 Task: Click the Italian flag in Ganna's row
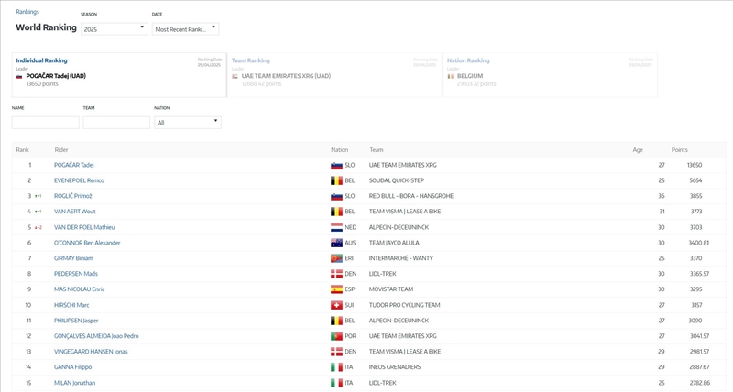click(336, 367)
